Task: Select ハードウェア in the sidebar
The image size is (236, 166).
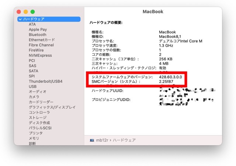Action: (x=49, y=19)
